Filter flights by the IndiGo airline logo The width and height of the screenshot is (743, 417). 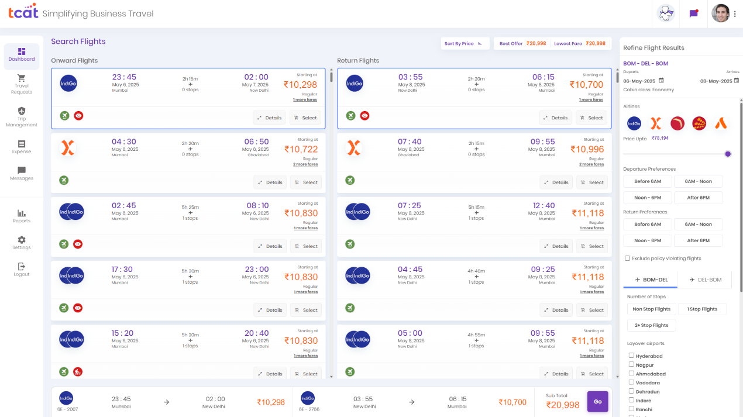pos(634,123)
